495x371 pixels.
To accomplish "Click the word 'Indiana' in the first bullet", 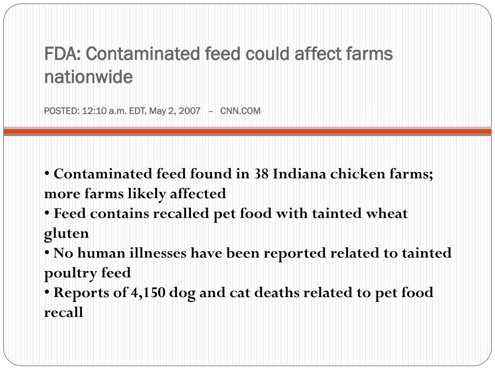I will tap(299, 174).
